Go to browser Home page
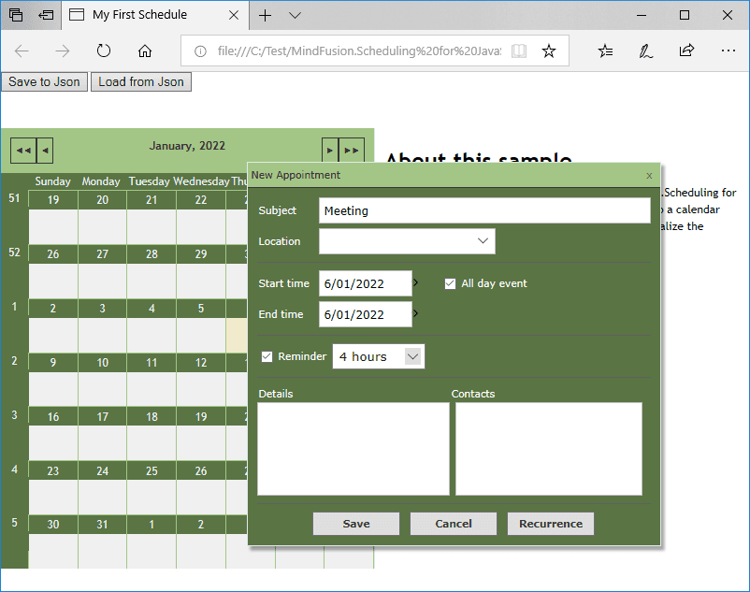 click(144, 51)
